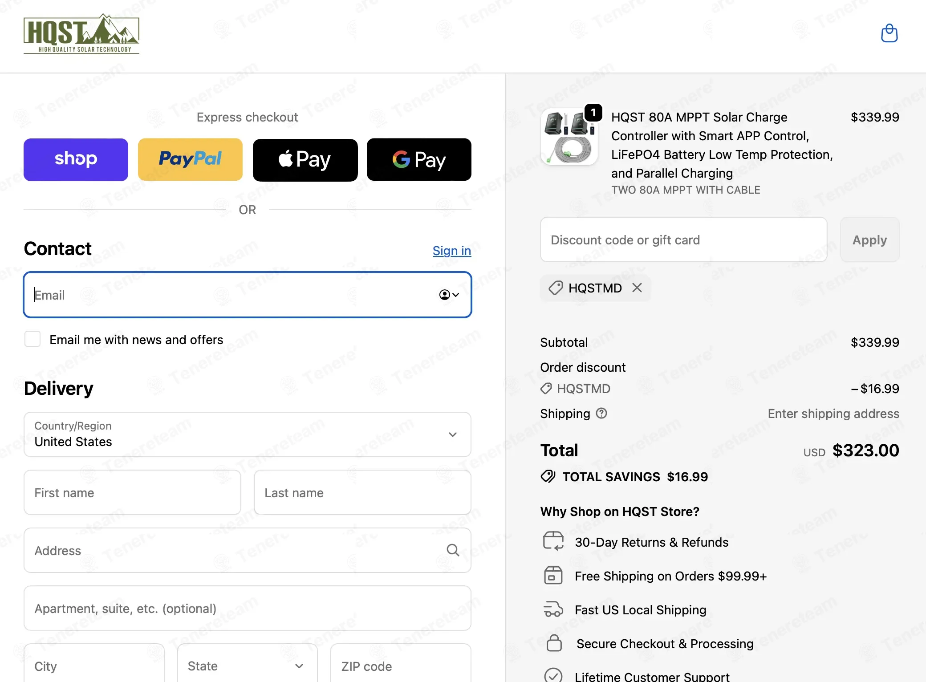The height and width of the screenshot is (682, 926).
Task: Click the Subtotal $339.99 amount
Action: click(875, 342)
